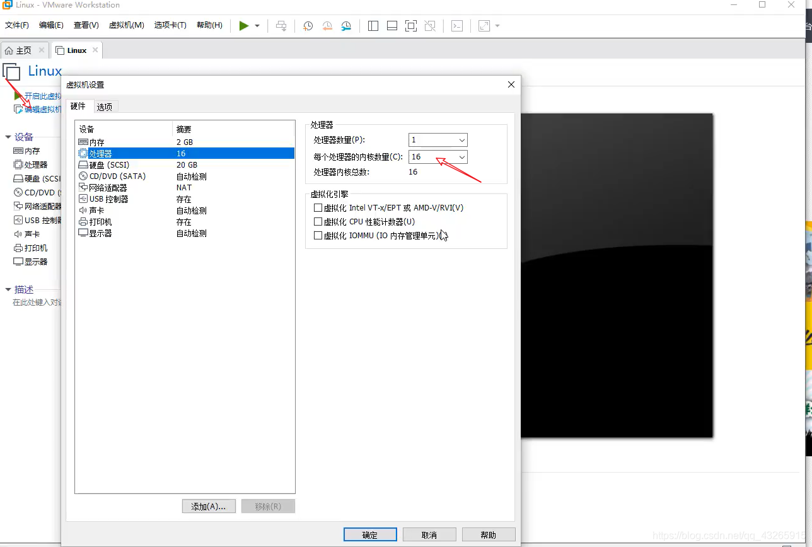Select USB 控制器 row in device list
Viewport: 812px width, 547px height.
coord(185,199)
